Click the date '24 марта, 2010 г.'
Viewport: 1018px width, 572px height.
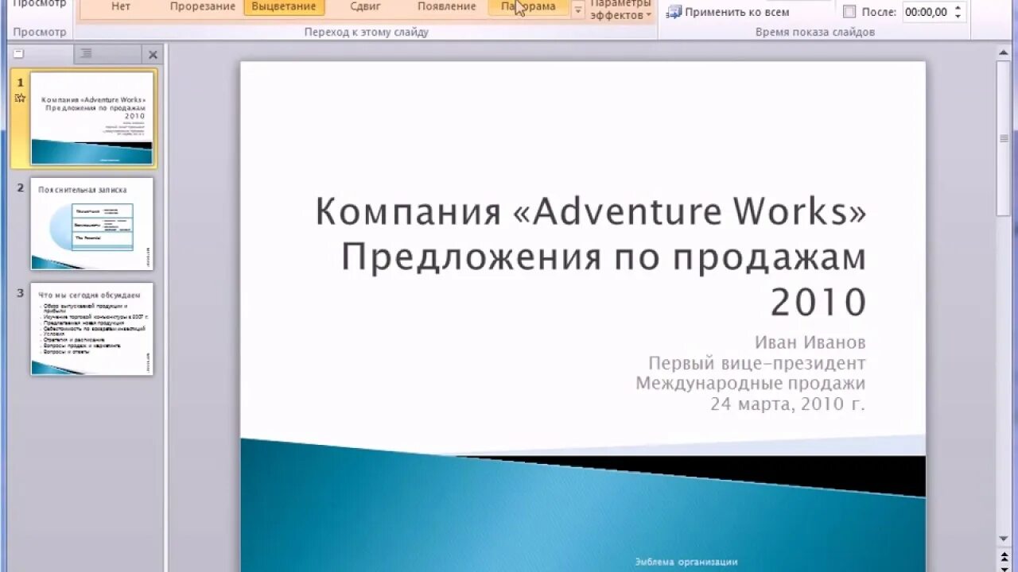pos(787,404)
